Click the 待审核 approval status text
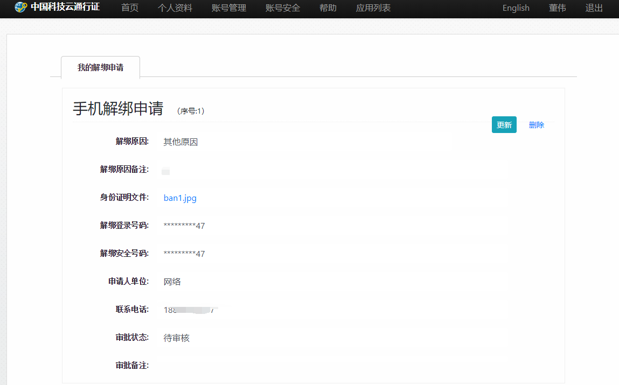This screenshot has height=385, width=619. tap(176, 338)
